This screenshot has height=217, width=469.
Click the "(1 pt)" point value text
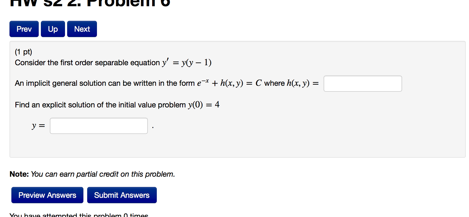[24, 52]
